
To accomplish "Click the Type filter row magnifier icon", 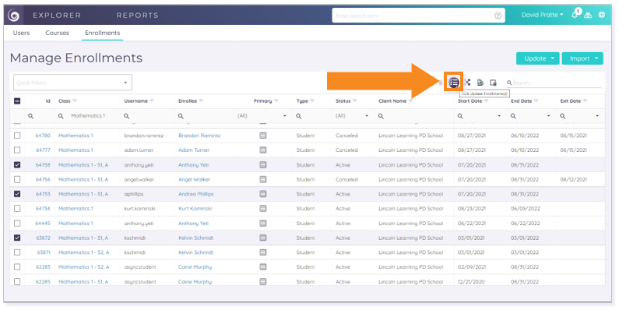I will (299, 116).
